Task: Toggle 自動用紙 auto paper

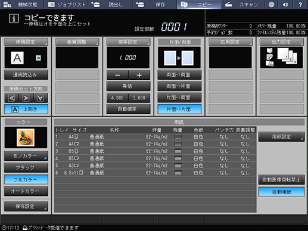Action: click(281, 192)
